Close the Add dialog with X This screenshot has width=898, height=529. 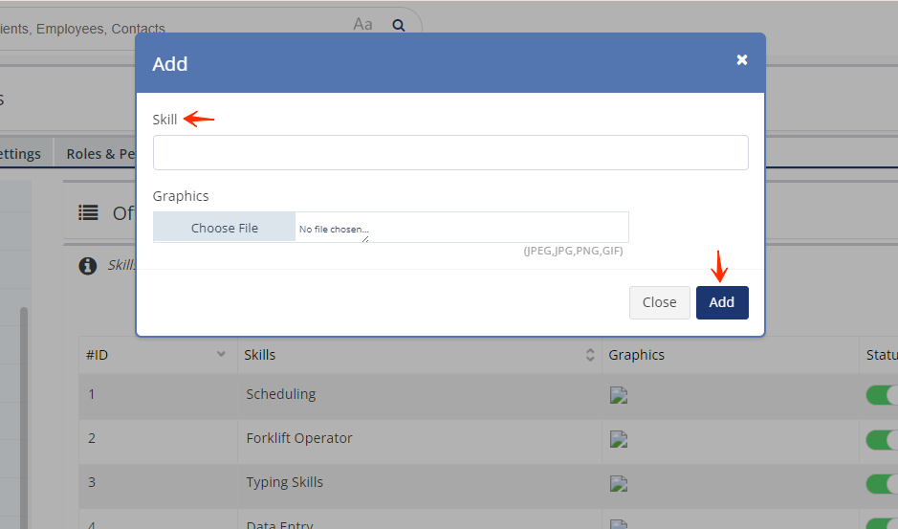click(741, 60)
